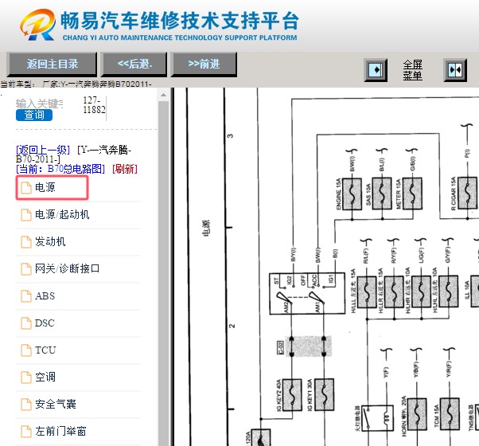Click the page icon beside 电源/起动机
Image resolution: width=479 pixels, height=446 pixels.
click(x=26, y=215)
